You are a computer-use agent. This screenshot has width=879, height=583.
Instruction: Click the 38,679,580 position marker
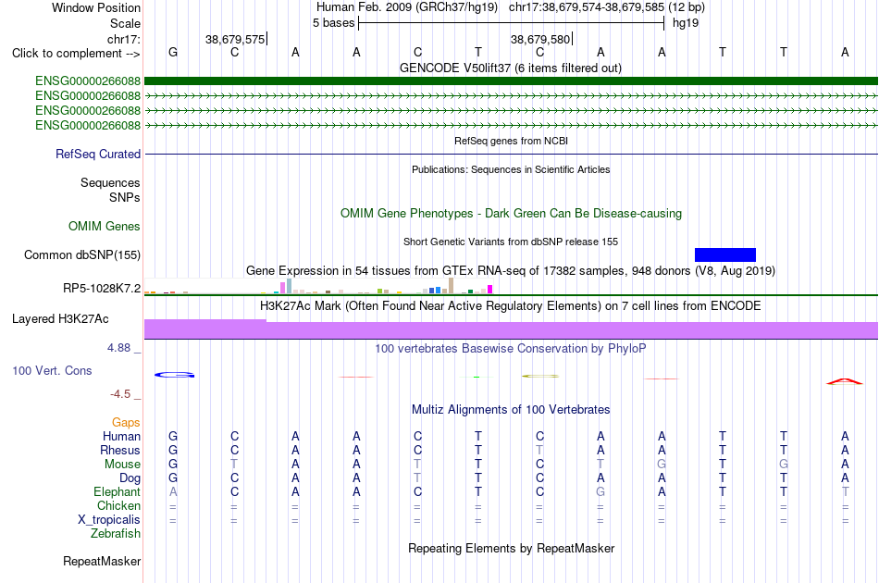click(541, 39)
